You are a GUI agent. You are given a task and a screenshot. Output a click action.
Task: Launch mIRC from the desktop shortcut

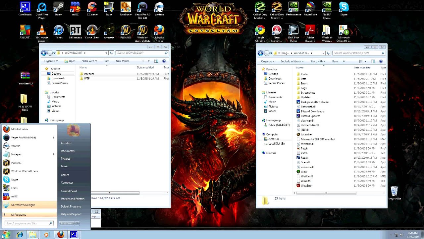click(x=75, y=9)
